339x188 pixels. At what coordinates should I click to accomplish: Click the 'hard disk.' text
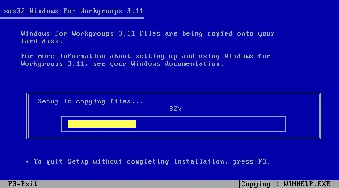pos(42,41)
